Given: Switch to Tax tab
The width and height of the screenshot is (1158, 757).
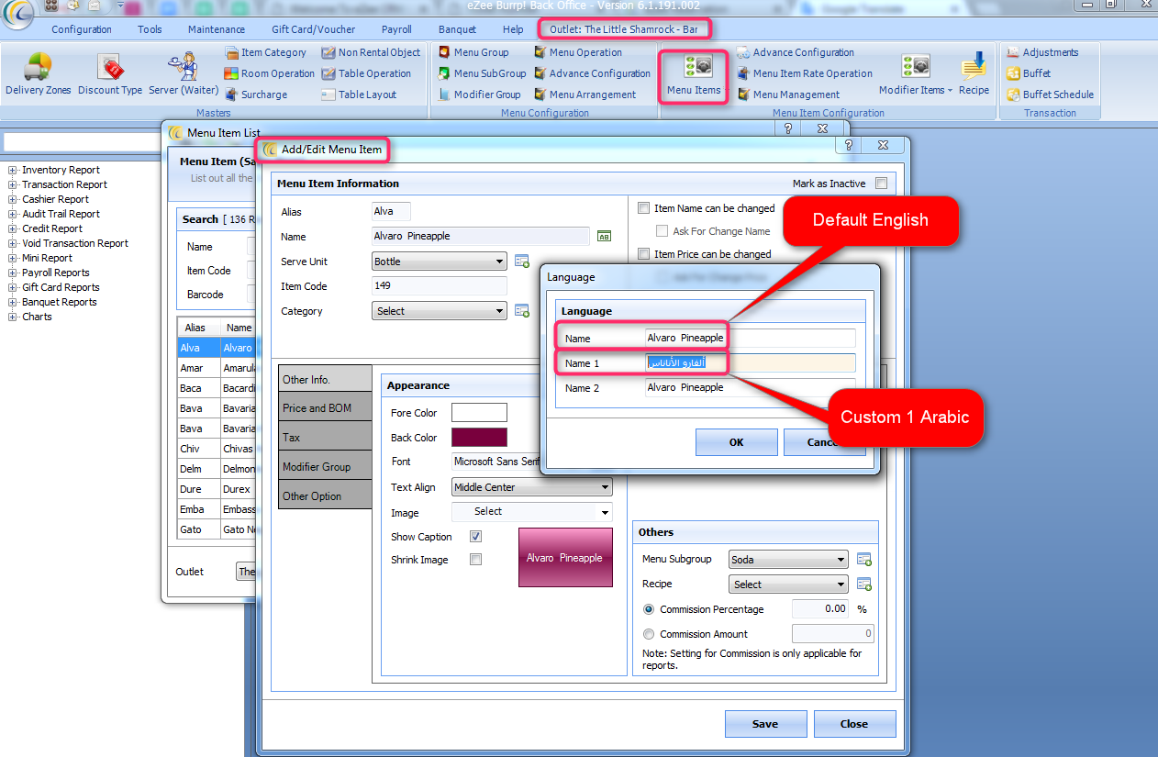Looking at the screenshot, I should (x=325, y=438).
